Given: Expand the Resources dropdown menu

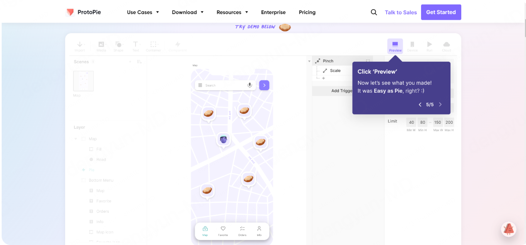Looking at the screenshot, I should [x=232, y=12].
